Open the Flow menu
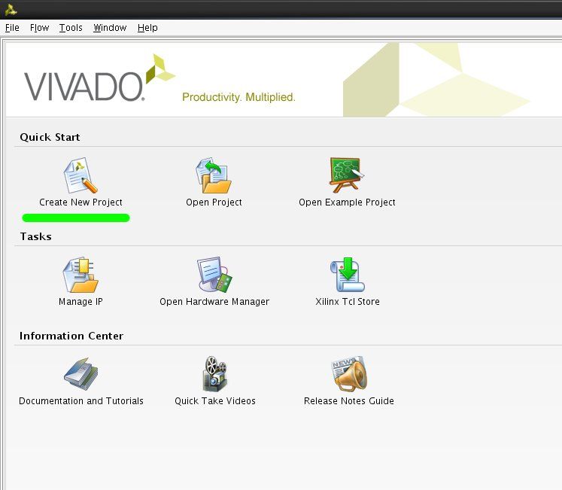Image resolution: width=562 pixels, height=490 pixels. pos(39,28)
